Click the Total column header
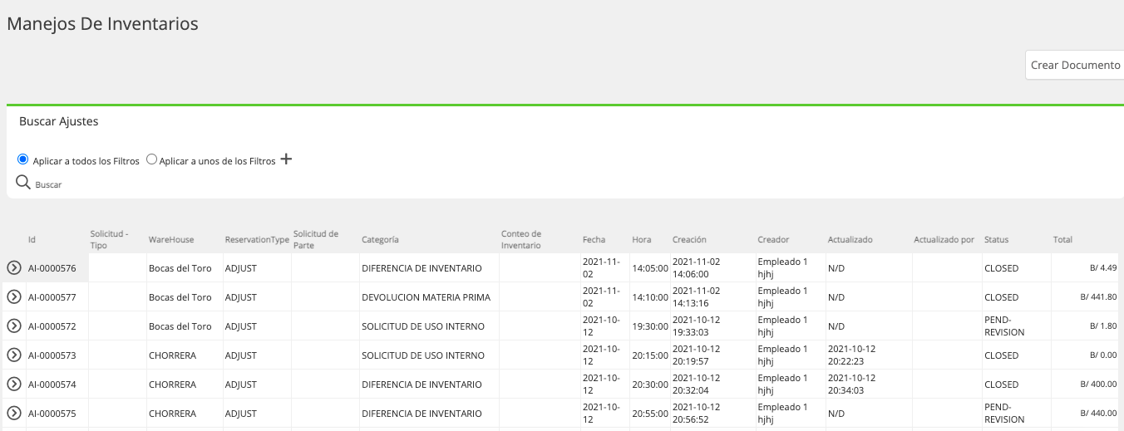The height and width of the screenshot is (431, 1124). [x=1062, y=239]
